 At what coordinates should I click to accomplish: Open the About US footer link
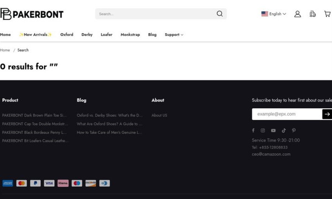[x=159, y=116]
